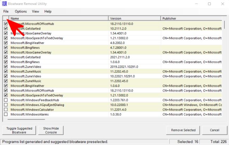Click the BRU application icon in title bar
This screenshot has width=229, height=145.
click(4, 4)
